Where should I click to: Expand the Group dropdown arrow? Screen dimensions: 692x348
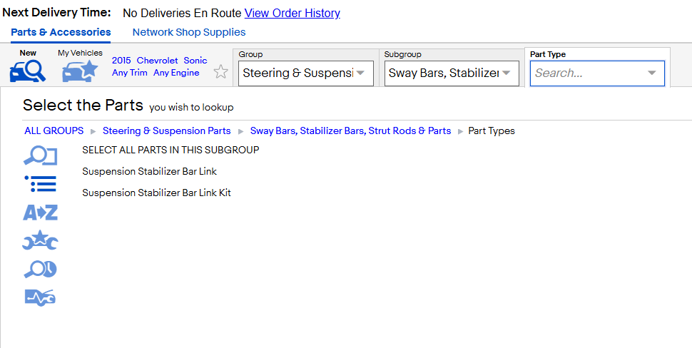pos(360,73)
